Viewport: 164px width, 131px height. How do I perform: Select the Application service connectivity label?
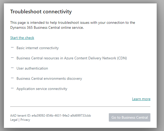pyautogui.click(x=42, y=89)
